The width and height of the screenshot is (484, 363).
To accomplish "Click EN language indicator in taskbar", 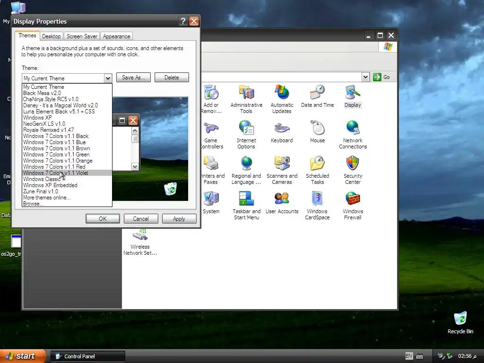I will pyautogui.click(x=409, y=356).
